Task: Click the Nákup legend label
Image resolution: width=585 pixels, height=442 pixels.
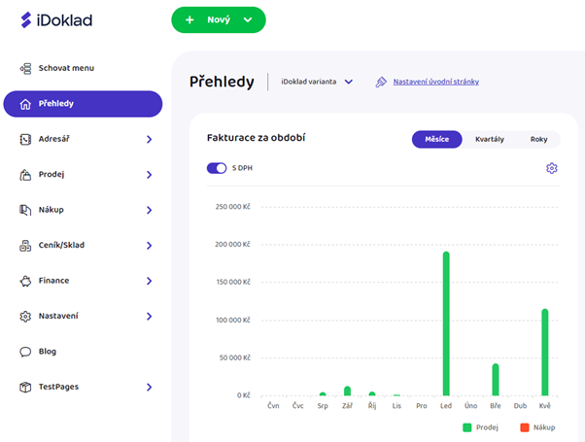Action: [544, 427]
